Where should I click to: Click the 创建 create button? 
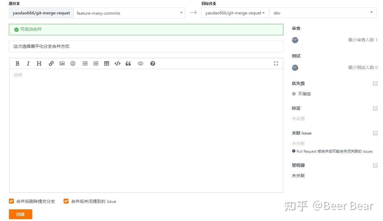(x=20, y=214)
